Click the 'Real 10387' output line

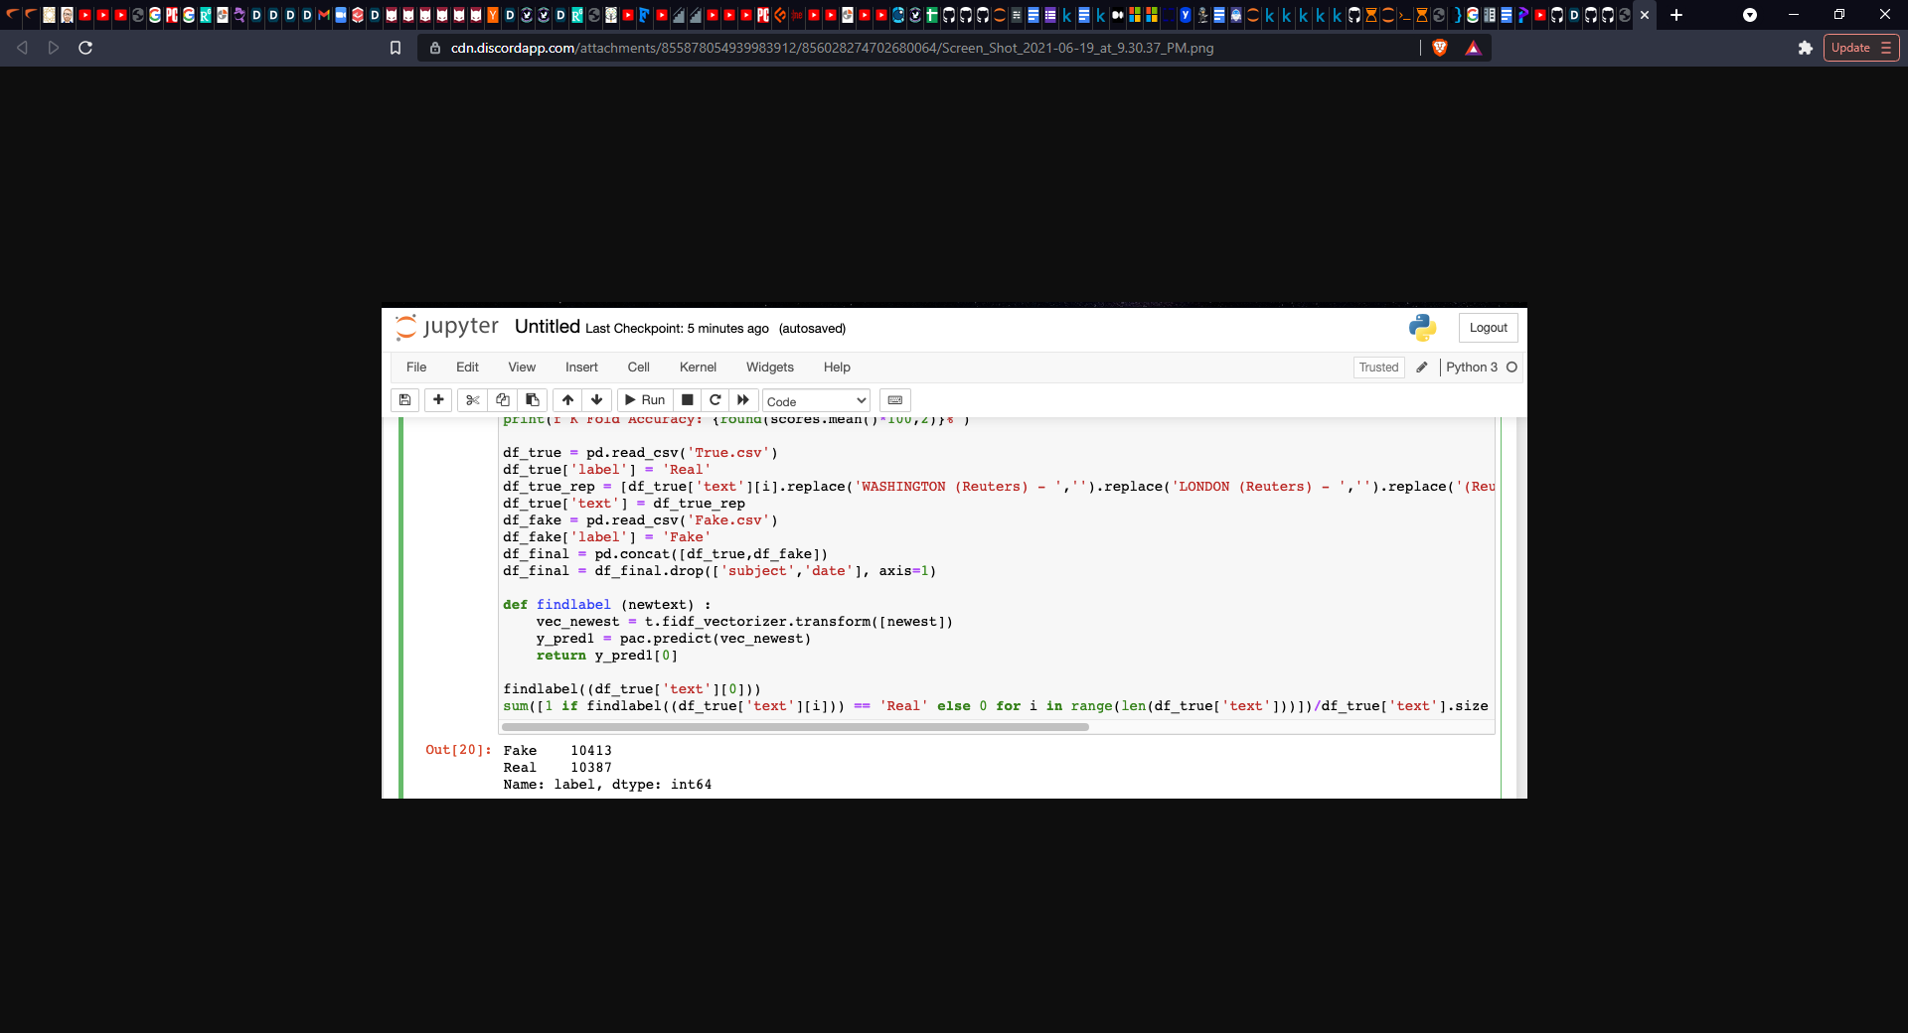tap(556, 768)
